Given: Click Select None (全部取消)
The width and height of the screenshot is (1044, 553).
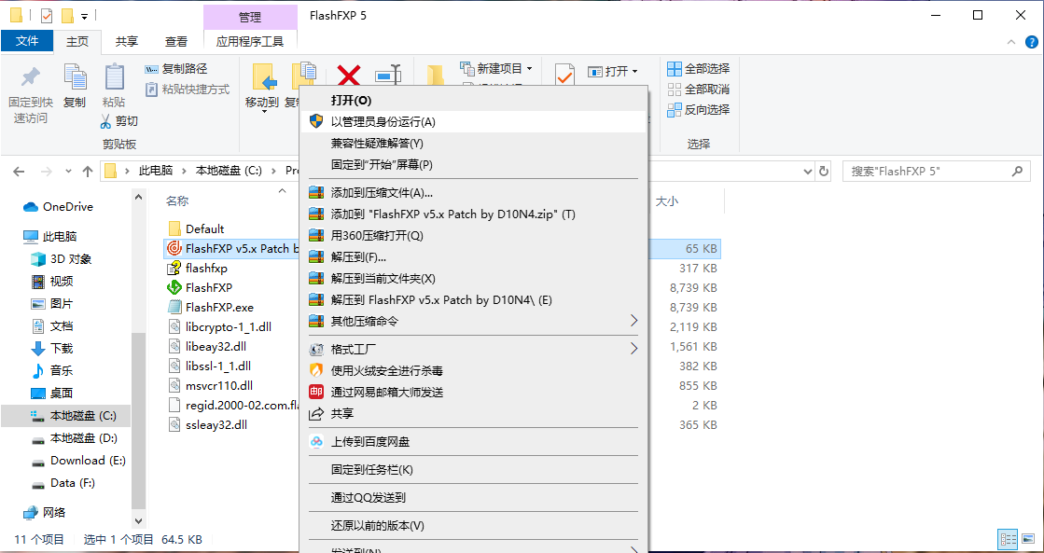Looking at the screenshot, I should (x=699, y=90).
